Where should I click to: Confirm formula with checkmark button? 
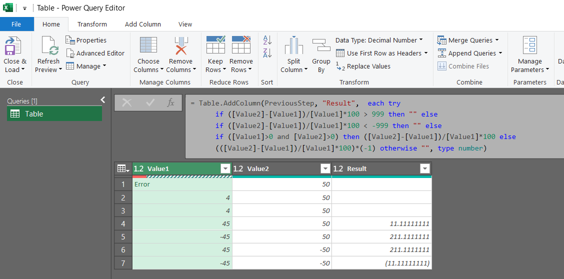coord(150,103)
